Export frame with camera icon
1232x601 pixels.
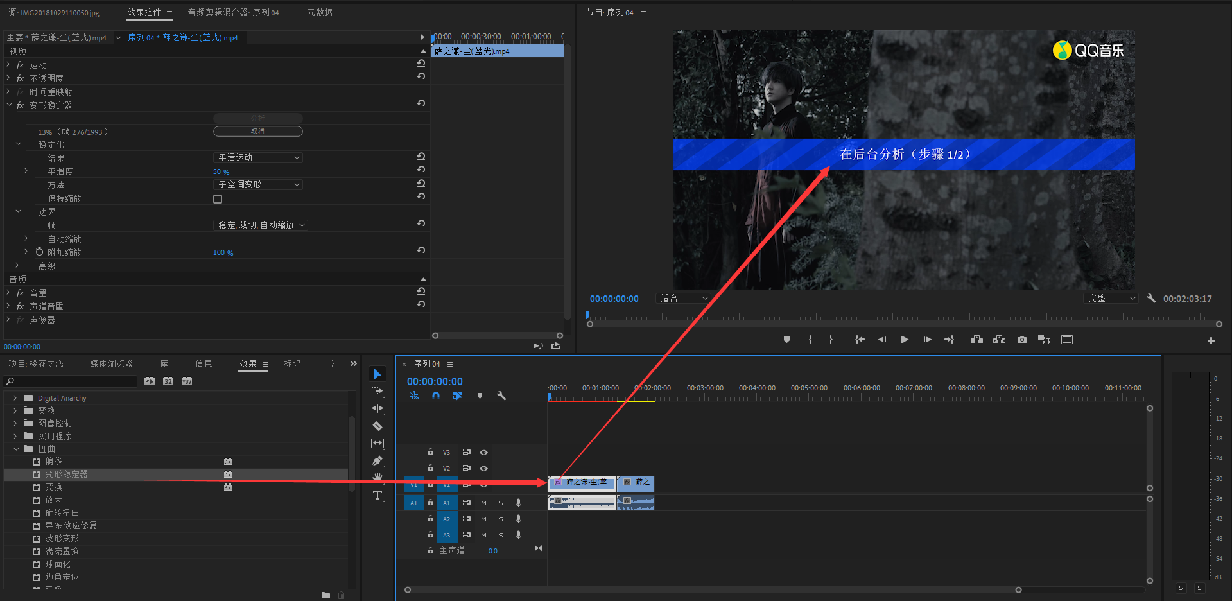(x=1022, y=340)
